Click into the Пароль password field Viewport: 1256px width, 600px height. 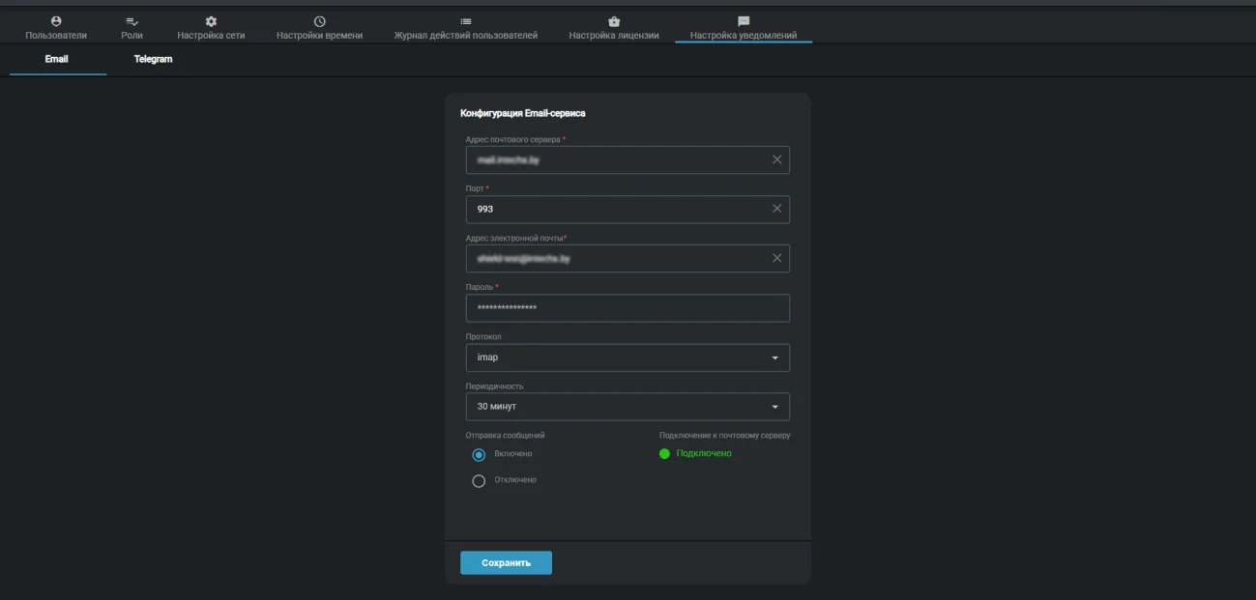(628, 308)
